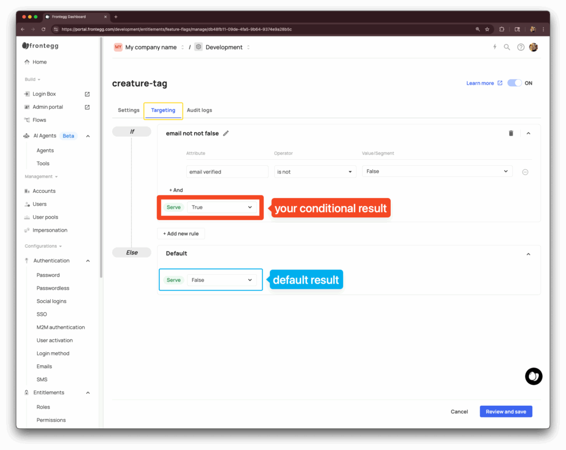The height and width of the screenshot is (450, 566).
Task: Open M2M authentication sidebar item
Action: point(61,327)
